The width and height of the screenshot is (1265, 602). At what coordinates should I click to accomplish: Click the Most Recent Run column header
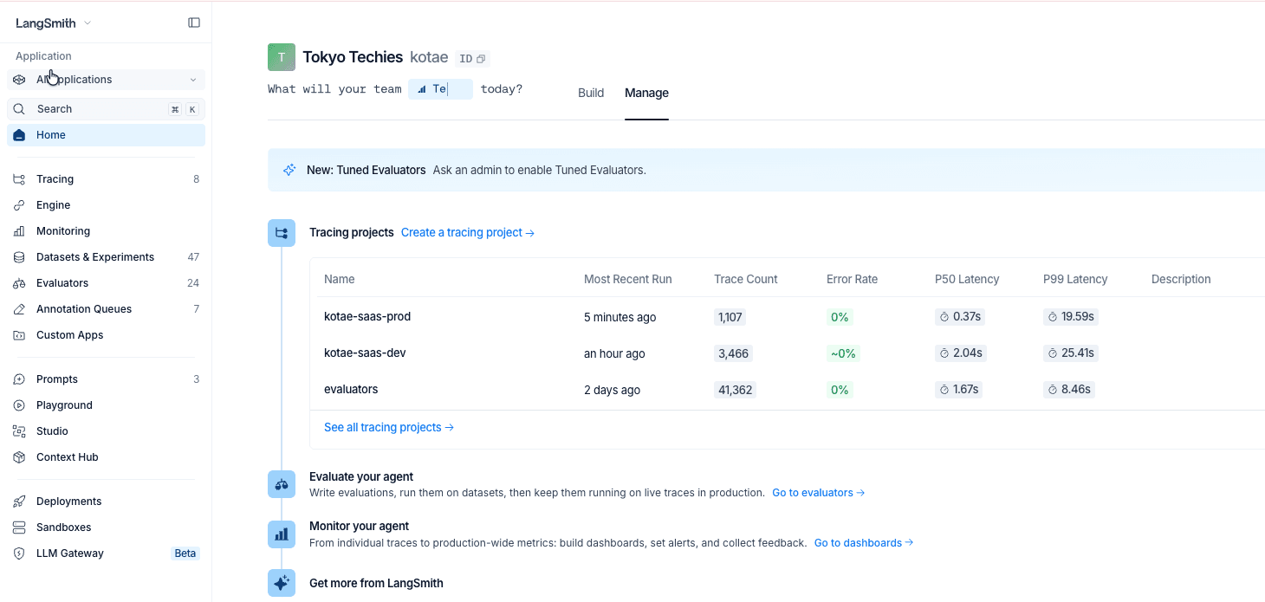[628, 279]
